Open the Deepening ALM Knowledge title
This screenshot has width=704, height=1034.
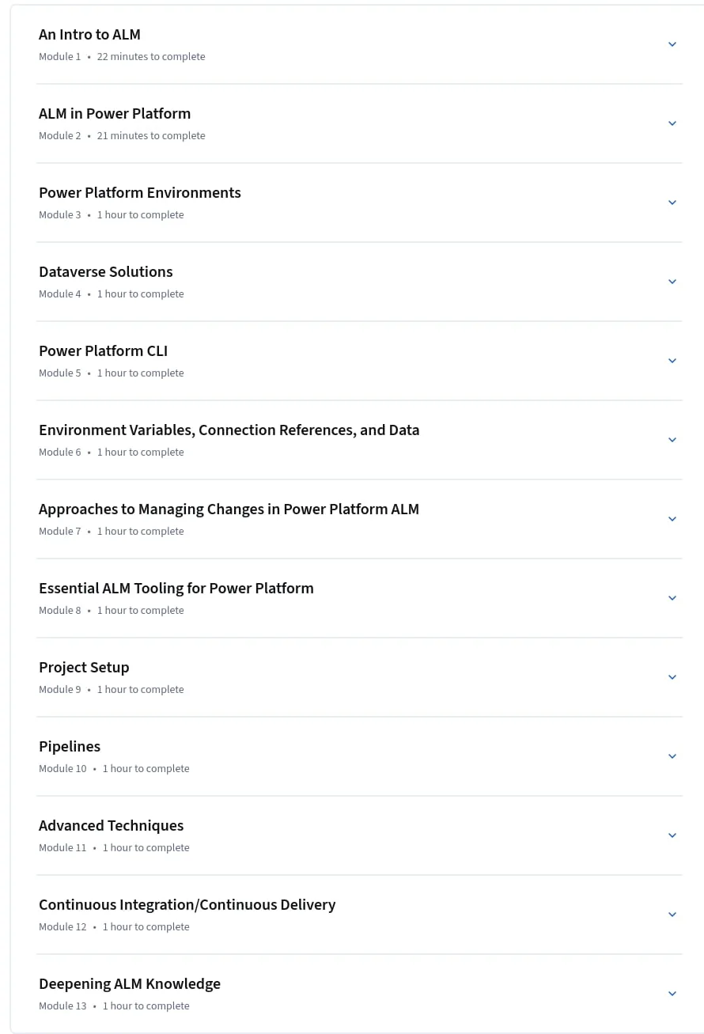coord(130,984)
